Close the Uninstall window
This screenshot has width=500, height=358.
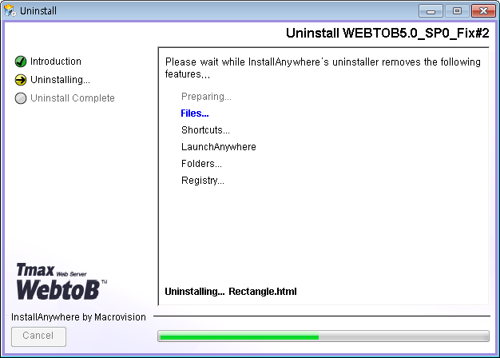pyautogui.click(x=483, y=11)
